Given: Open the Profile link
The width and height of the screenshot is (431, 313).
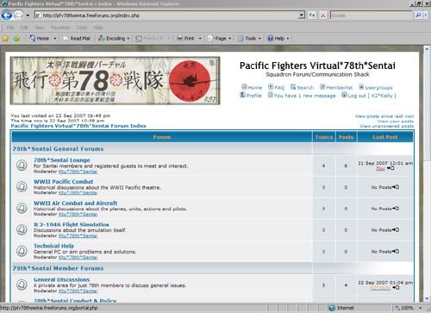Looking at the screenshot, I should click(251, 96).
